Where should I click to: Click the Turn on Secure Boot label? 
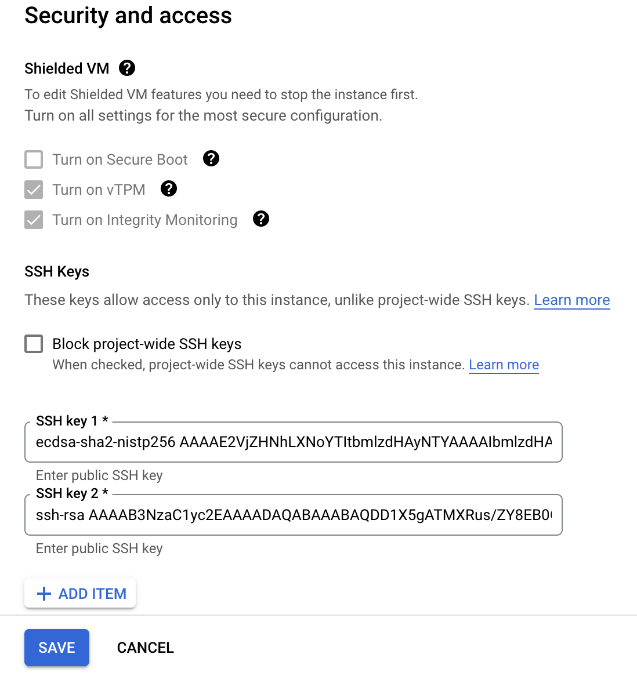tap(120, 159)
